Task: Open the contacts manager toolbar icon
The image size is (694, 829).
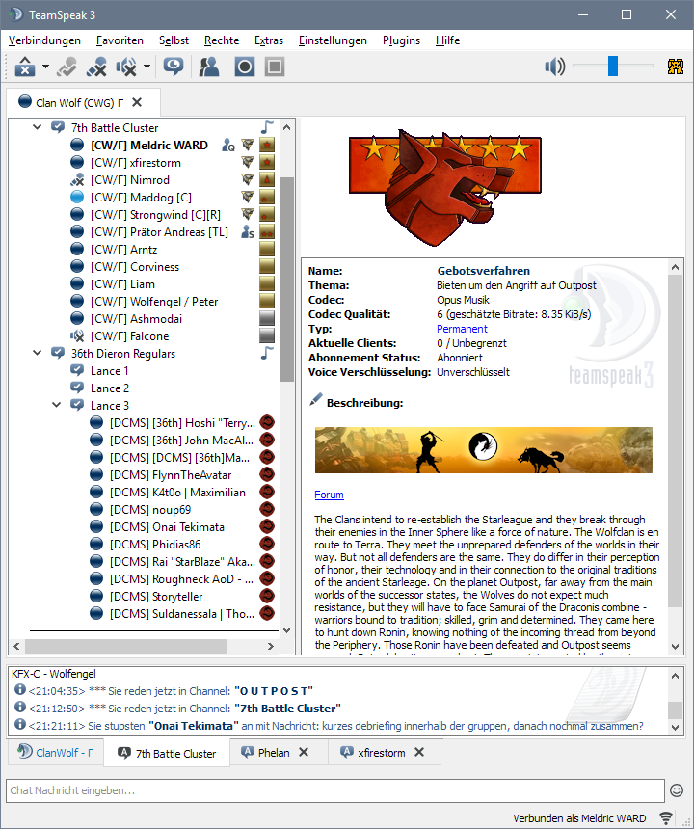Action: 208,67
